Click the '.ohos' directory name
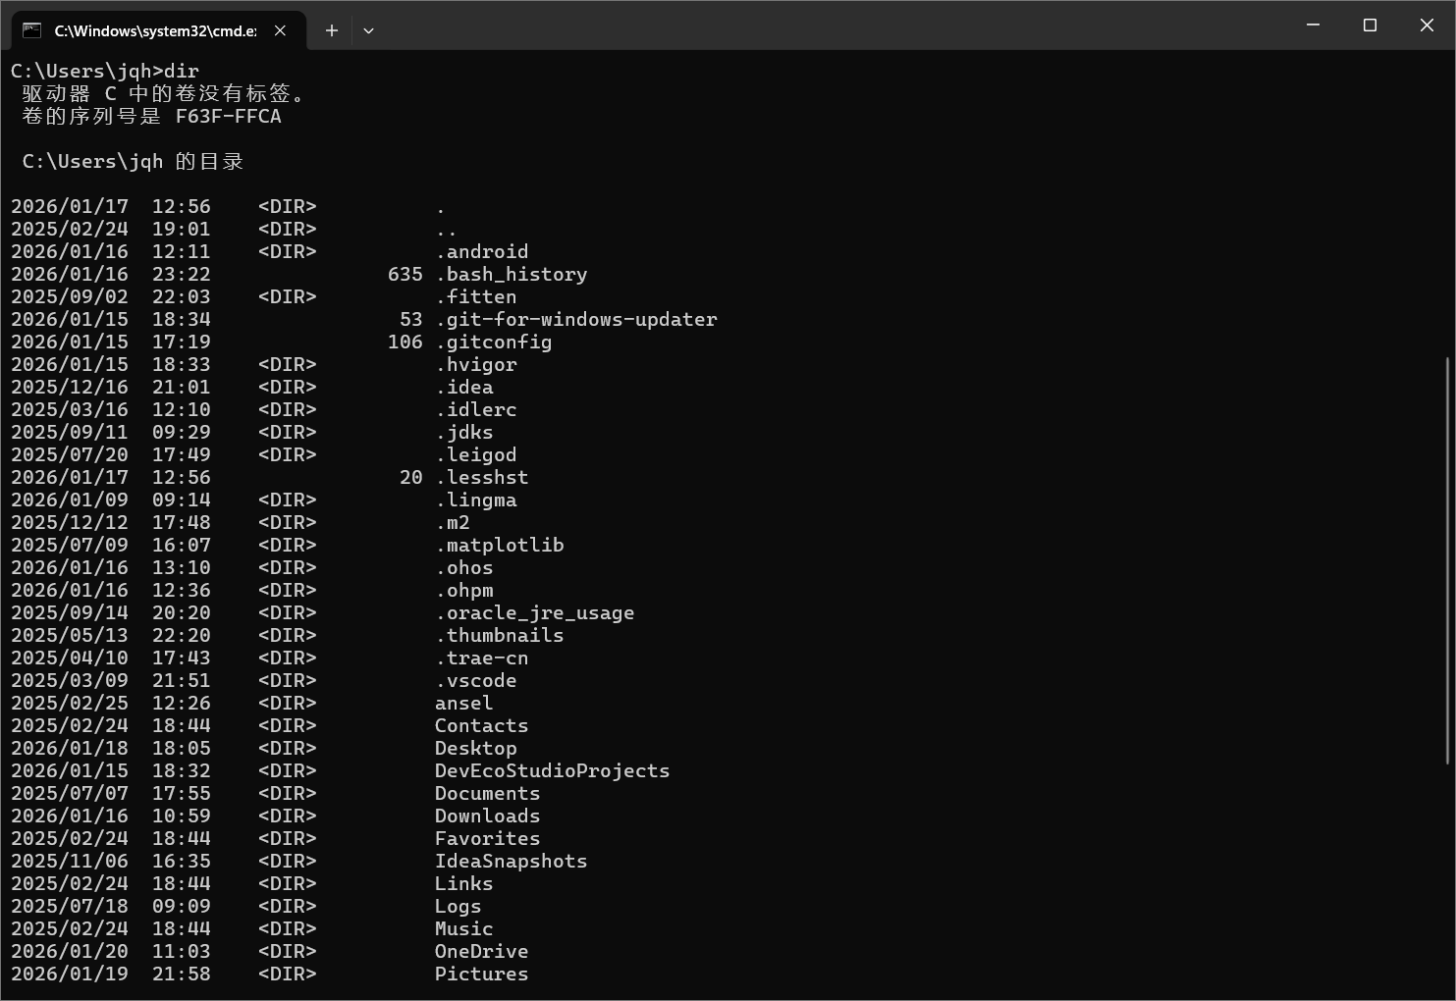This screenshot has width=1456, height=1001. click(x=464, y=567)
